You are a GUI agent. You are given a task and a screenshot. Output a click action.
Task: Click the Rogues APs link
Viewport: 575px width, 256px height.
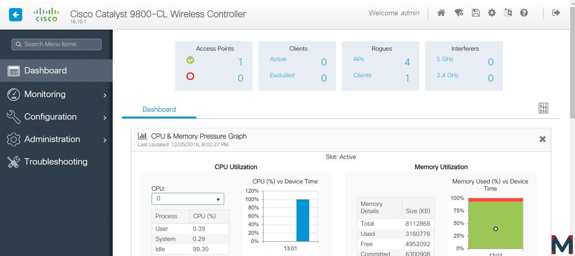(x=358, y=59)
